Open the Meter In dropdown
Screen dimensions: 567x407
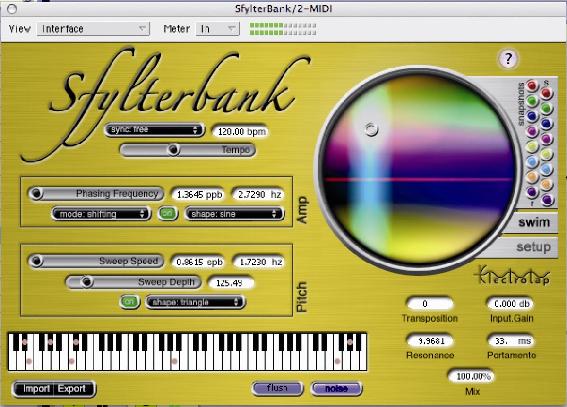point(218,29)
